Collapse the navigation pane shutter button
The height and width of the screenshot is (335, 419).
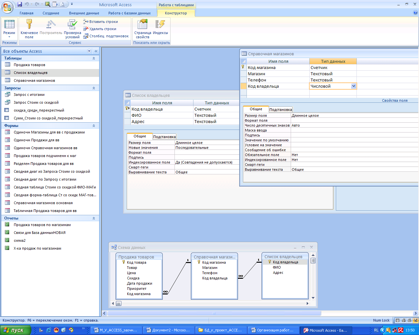tap(96, 51)
